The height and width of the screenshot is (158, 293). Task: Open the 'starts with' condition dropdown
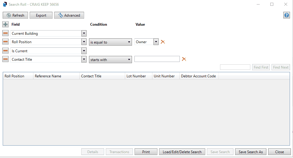click(x=110, y=60)
